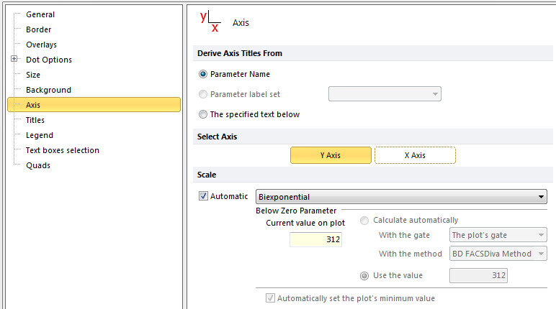Viewport: 556px width, 309px height.
Task: Select Overlays in the category tree
Action: (x=41, y=45)
